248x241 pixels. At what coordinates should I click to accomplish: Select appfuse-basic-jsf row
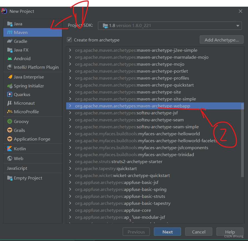pyautogui.click(x=155, y=182)
